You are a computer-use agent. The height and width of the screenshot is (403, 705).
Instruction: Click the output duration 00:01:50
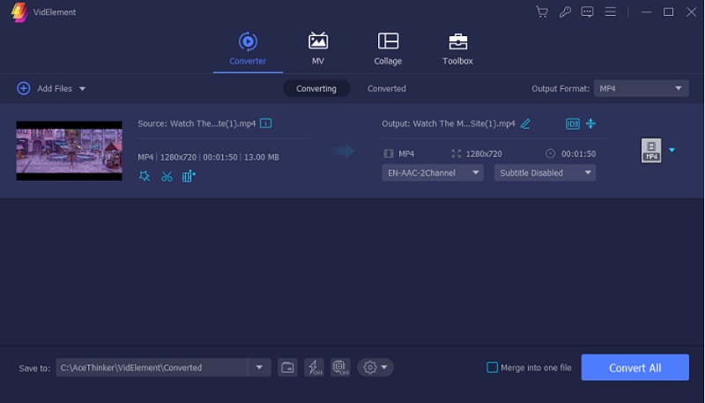(579, 153)
